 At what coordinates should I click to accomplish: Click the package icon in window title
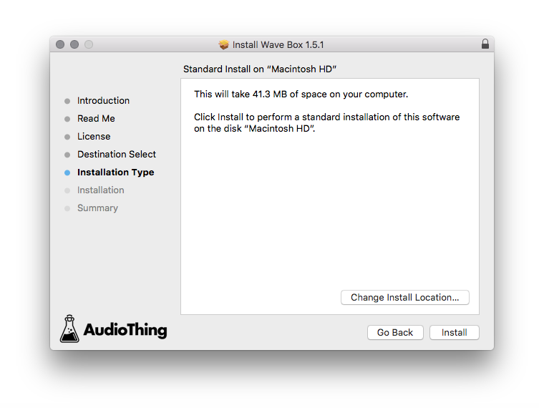(224, 44)
